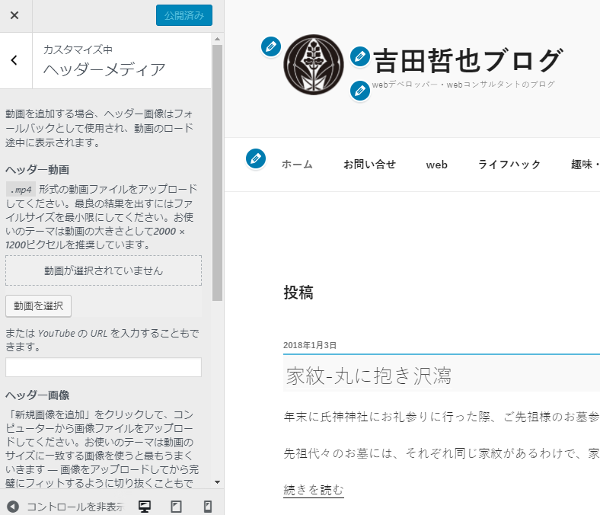This screenshot has width=600, height=515.
Task: Click the YouTube URL input field
Action: [x=104, y=367]
